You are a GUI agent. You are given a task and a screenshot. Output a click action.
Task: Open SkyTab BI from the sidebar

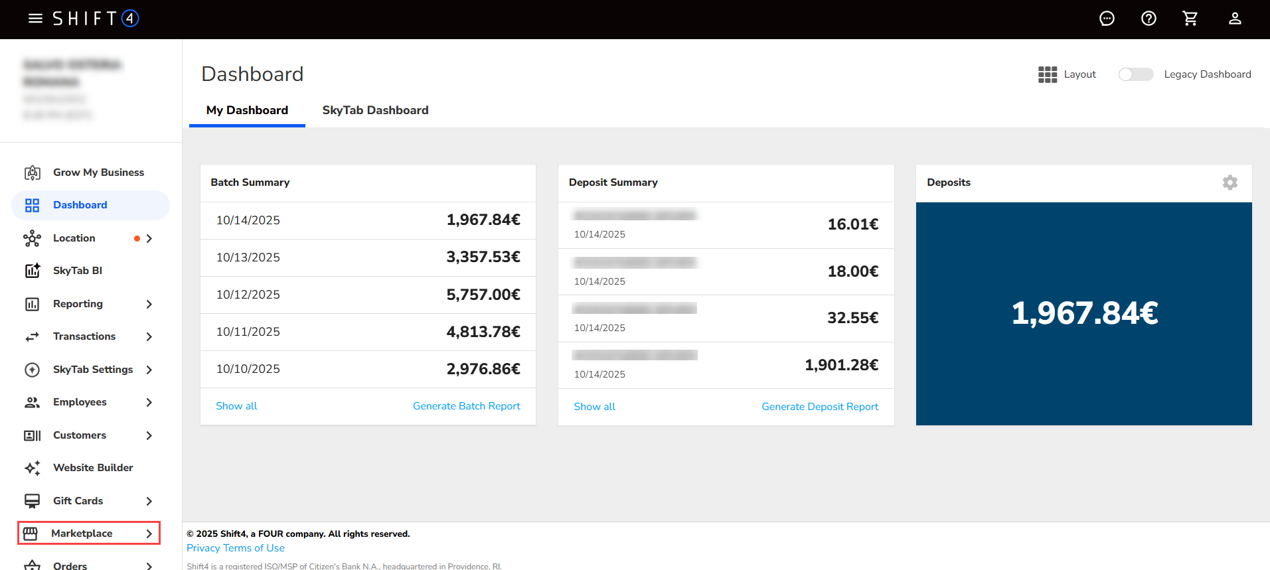pos(78,271)
